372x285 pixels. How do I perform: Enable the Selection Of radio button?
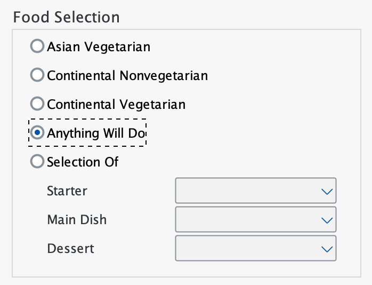click(37, 161)
